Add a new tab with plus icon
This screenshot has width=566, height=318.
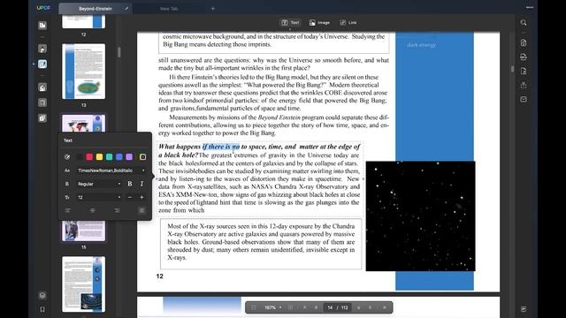coord(212,8)
